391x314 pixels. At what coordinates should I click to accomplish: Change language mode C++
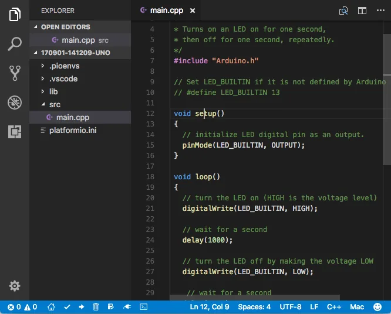tap(334, 307)
